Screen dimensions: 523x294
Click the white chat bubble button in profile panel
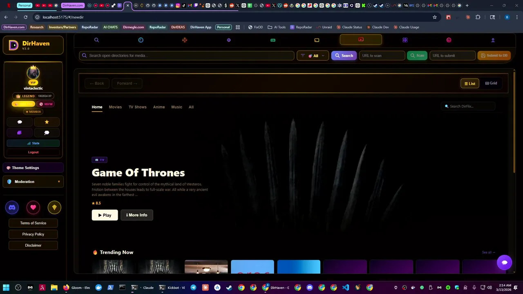20,122
